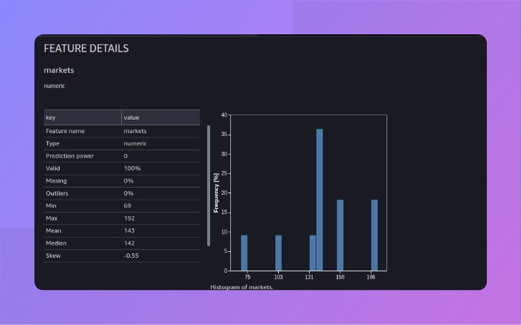Image resolution: width=522 pixels, height=325 pixels.
Task: Click the x-axis tick label 131
Action: click(309, 277)
